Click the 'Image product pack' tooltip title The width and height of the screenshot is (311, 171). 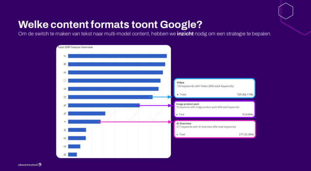[187, 104]
